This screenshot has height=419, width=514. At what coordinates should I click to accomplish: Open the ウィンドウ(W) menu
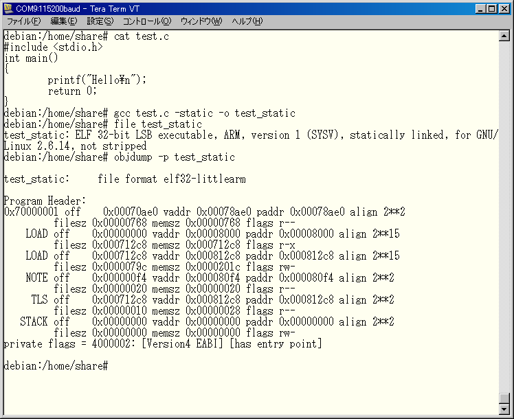pyautogui.click(x=201, y=21)
